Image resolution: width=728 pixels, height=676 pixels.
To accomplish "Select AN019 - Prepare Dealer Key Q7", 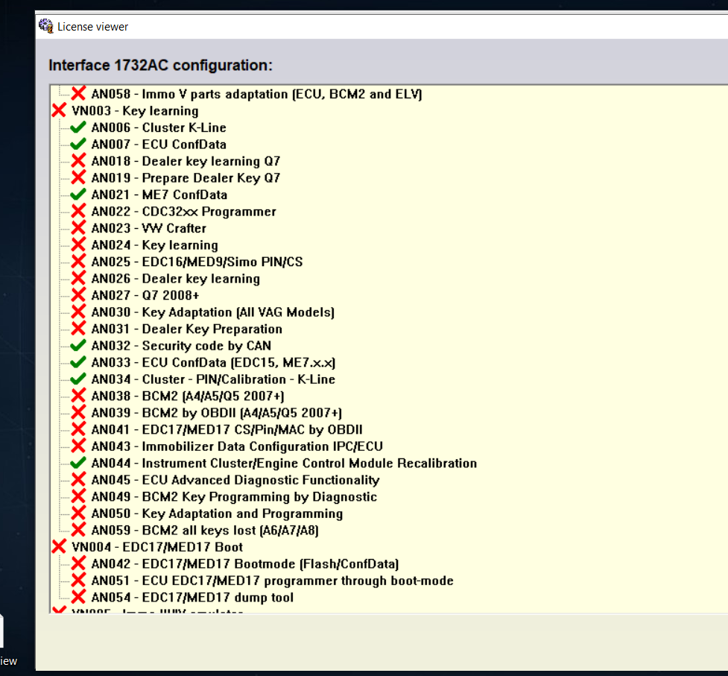I will point(186,178).
